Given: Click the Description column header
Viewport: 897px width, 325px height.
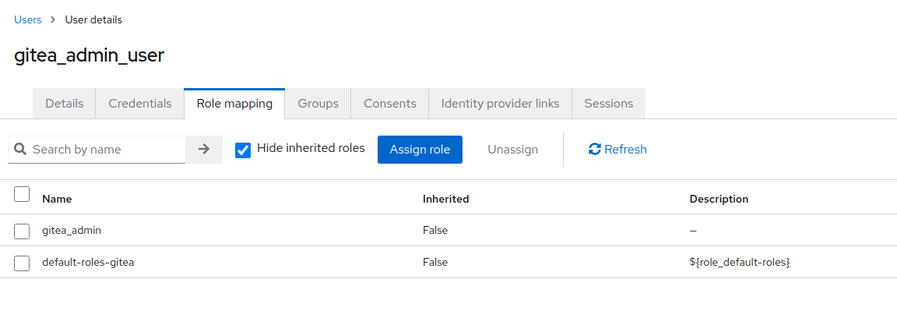Looking at the screenshot, I should (719, 199).
